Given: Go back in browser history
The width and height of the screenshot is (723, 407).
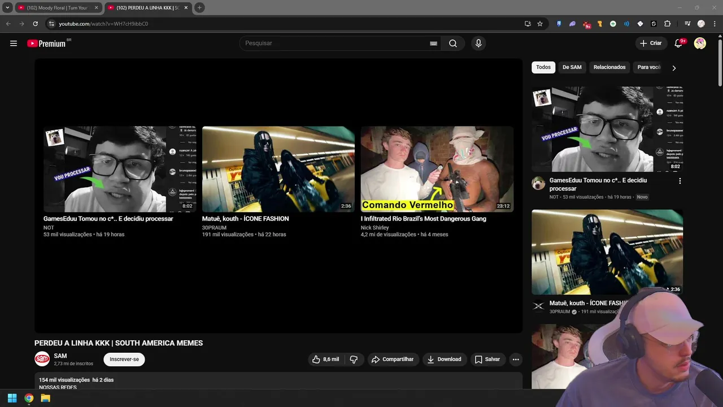Looking at the screenshot, I should [8, 24].
